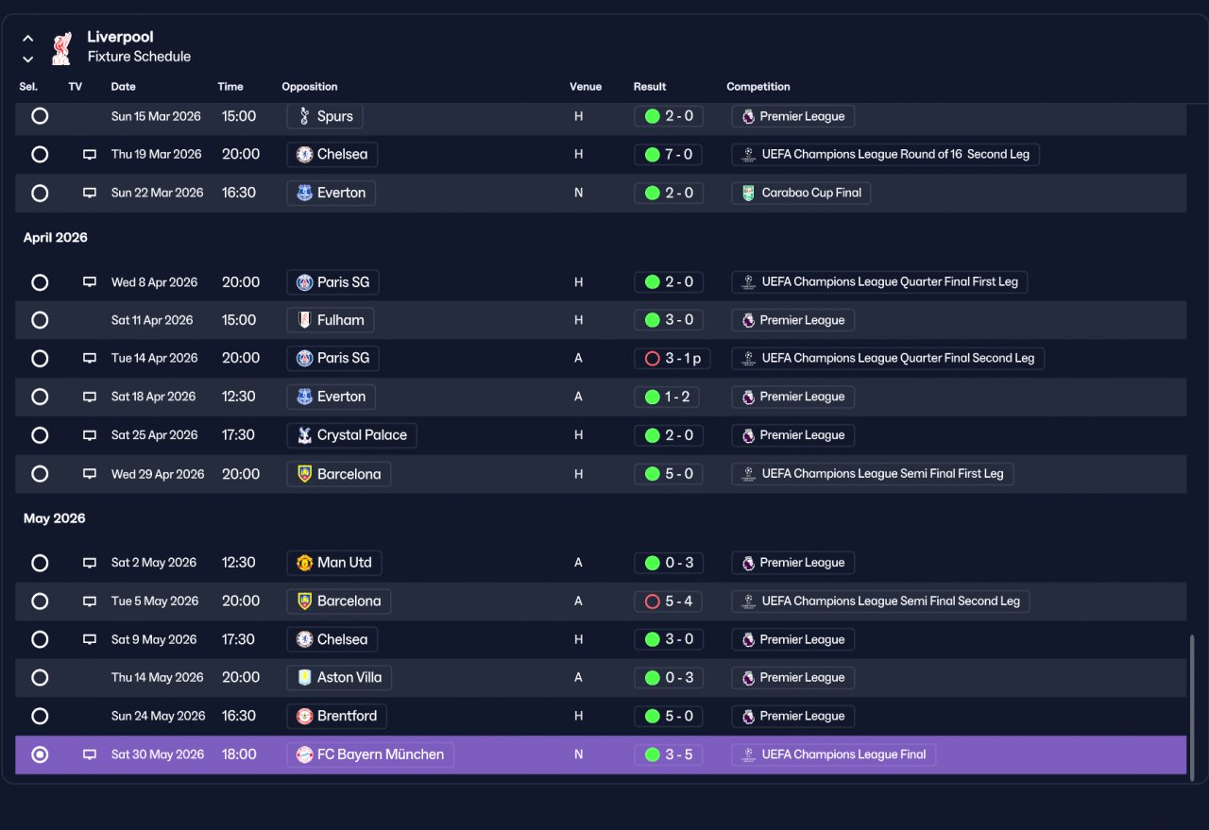Viewport: 1209px width, 830px height.
Task: Select the Fulham fixture radio button
Action: [40, 320]
